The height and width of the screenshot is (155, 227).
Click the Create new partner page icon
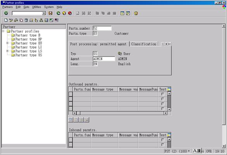click(x=6, y=20)
